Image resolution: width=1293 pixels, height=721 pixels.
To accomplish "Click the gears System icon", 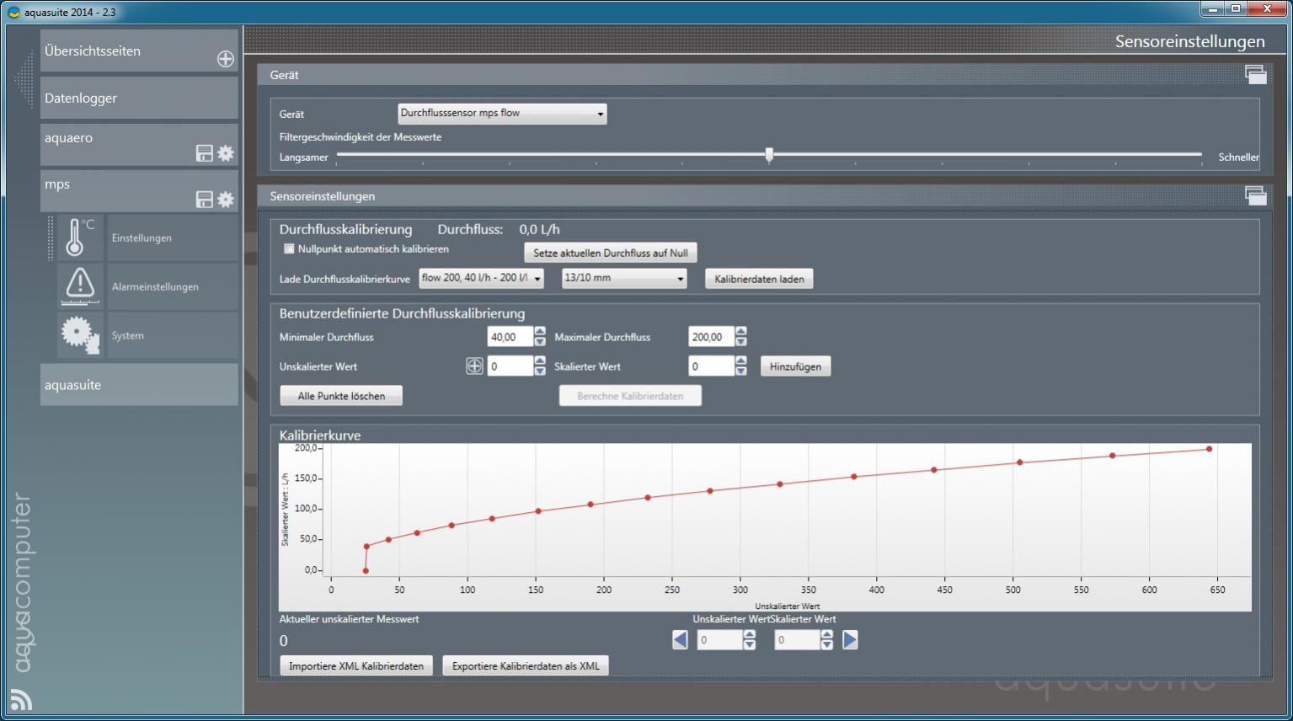I will (x=80, y=334).
